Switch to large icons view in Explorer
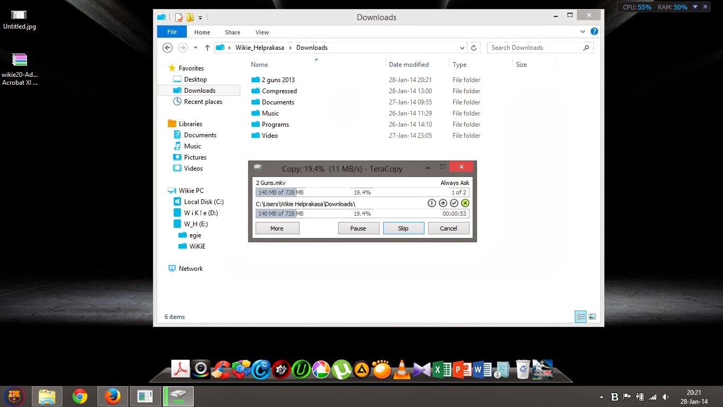Viewport: 723px width, 407px height. tap(592, 317)
